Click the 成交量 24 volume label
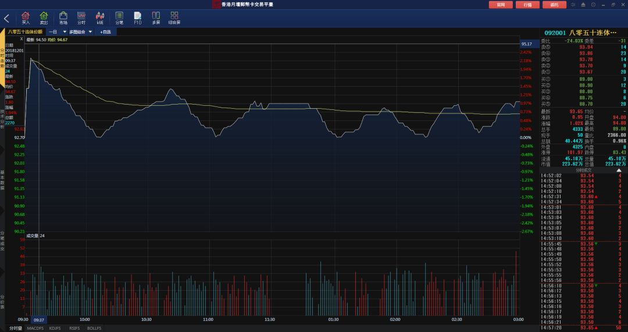Viewport: 628px width, 332px height. pos(35,236)
